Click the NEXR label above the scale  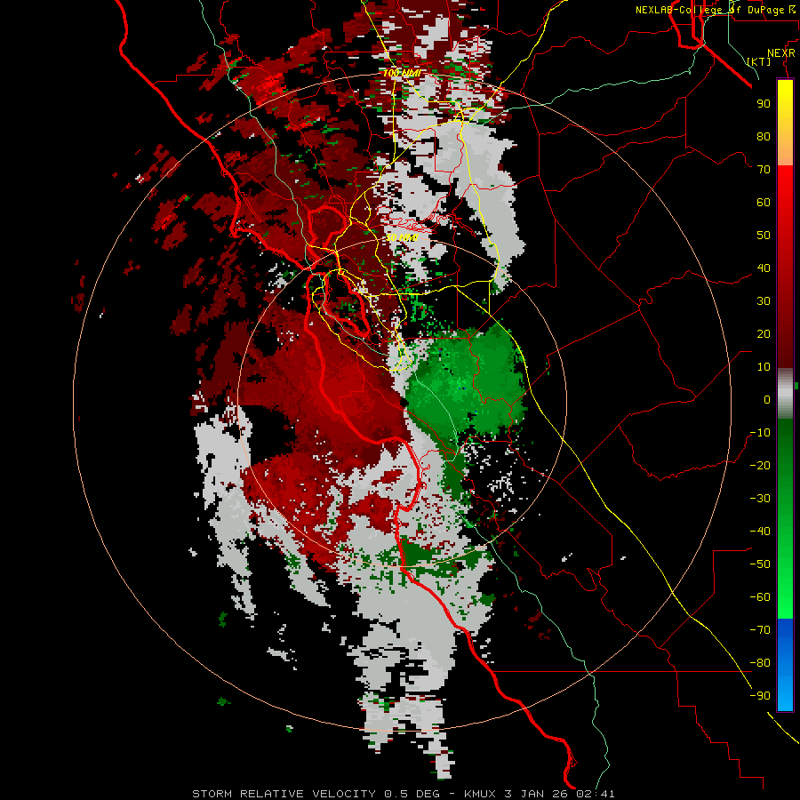pos(780,53)
